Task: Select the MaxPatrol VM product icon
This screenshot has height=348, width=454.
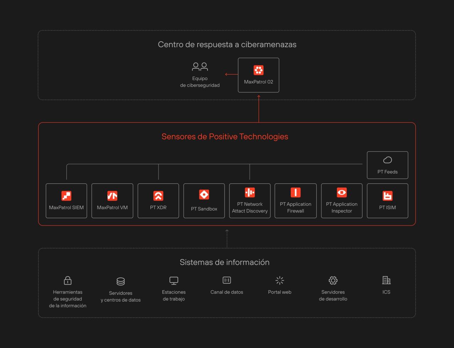Action: (112, 196)
